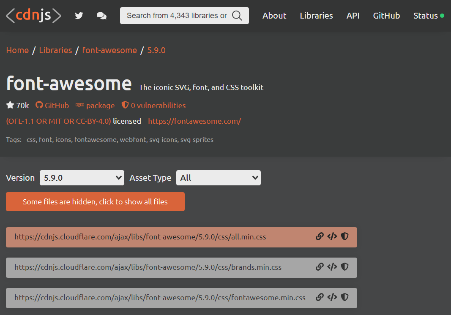Image resolution: width=451 pixels, height=315 pixels.
Task: Copy URL link icon for all.min.css
Action: 320,236
